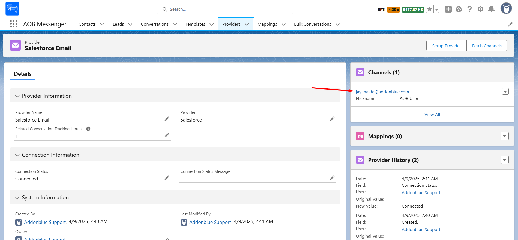Expand the Leads tab dropdown

[130, 24]
